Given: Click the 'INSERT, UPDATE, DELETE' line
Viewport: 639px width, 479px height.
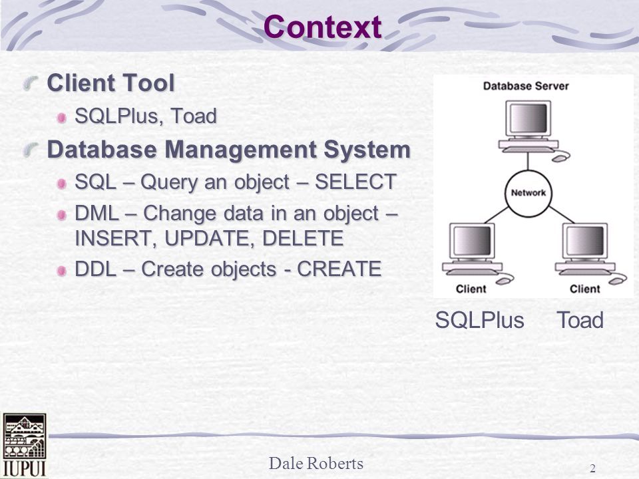Looking at the screenshot, I should (x=209, y=238).
